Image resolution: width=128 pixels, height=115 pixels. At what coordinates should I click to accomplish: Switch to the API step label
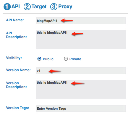tap(16, 7)
